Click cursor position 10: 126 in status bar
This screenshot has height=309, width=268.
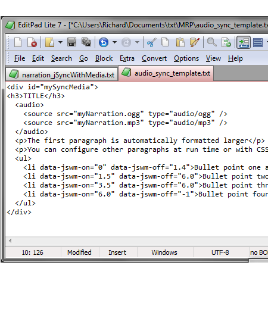(x=33, y=252)
